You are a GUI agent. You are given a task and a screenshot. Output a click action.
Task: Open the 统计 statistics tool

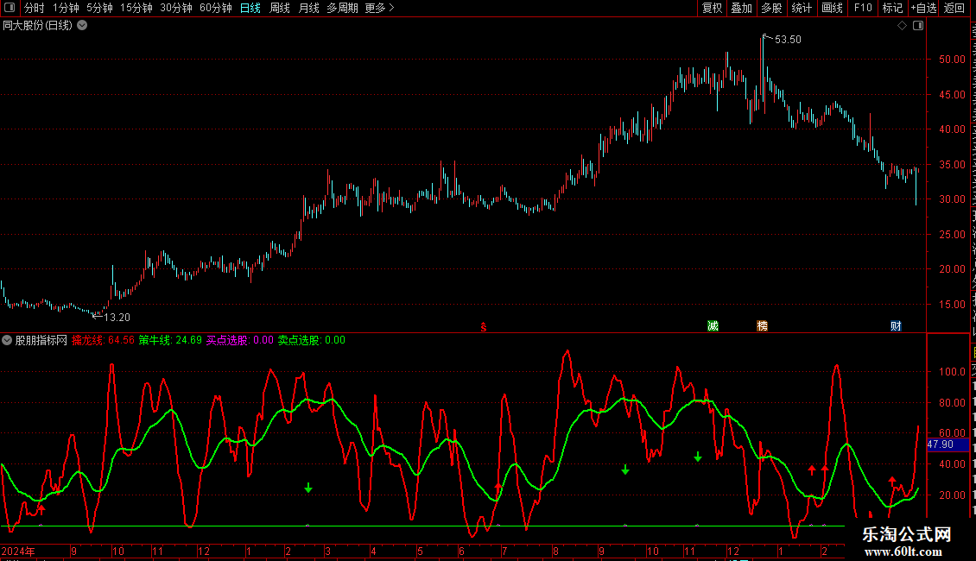pos(802,8)
